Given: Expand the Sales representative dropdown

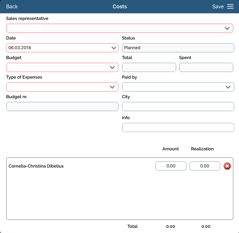Looking at the screenshot, I should point(120,28).
